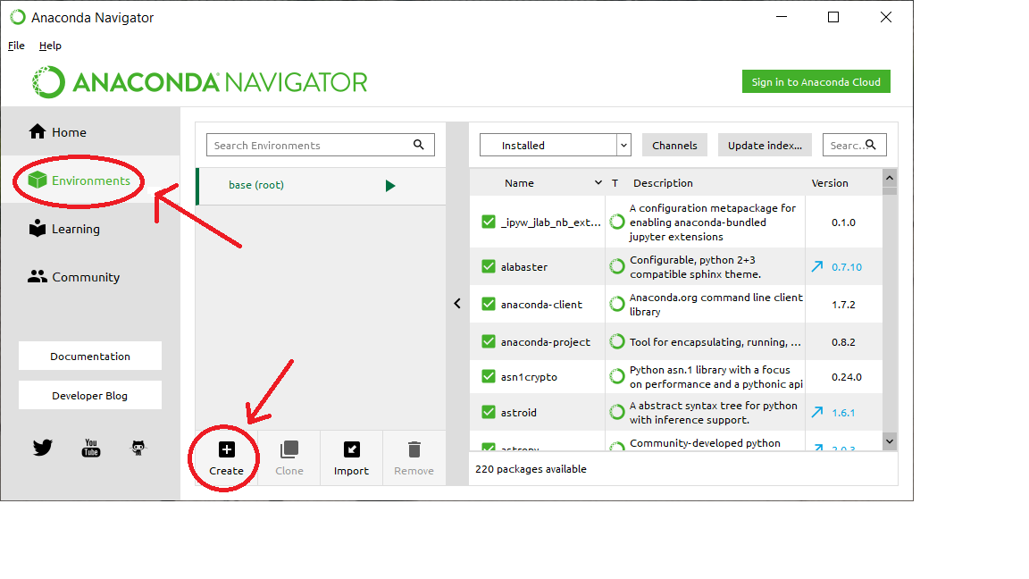Click the package search magnifier icon
Screen dimensions: 1029x579
click(871, 145)
